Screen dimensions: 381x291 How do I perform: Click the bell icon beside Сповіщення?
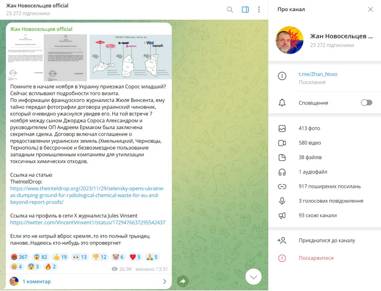tap(282, 103)
